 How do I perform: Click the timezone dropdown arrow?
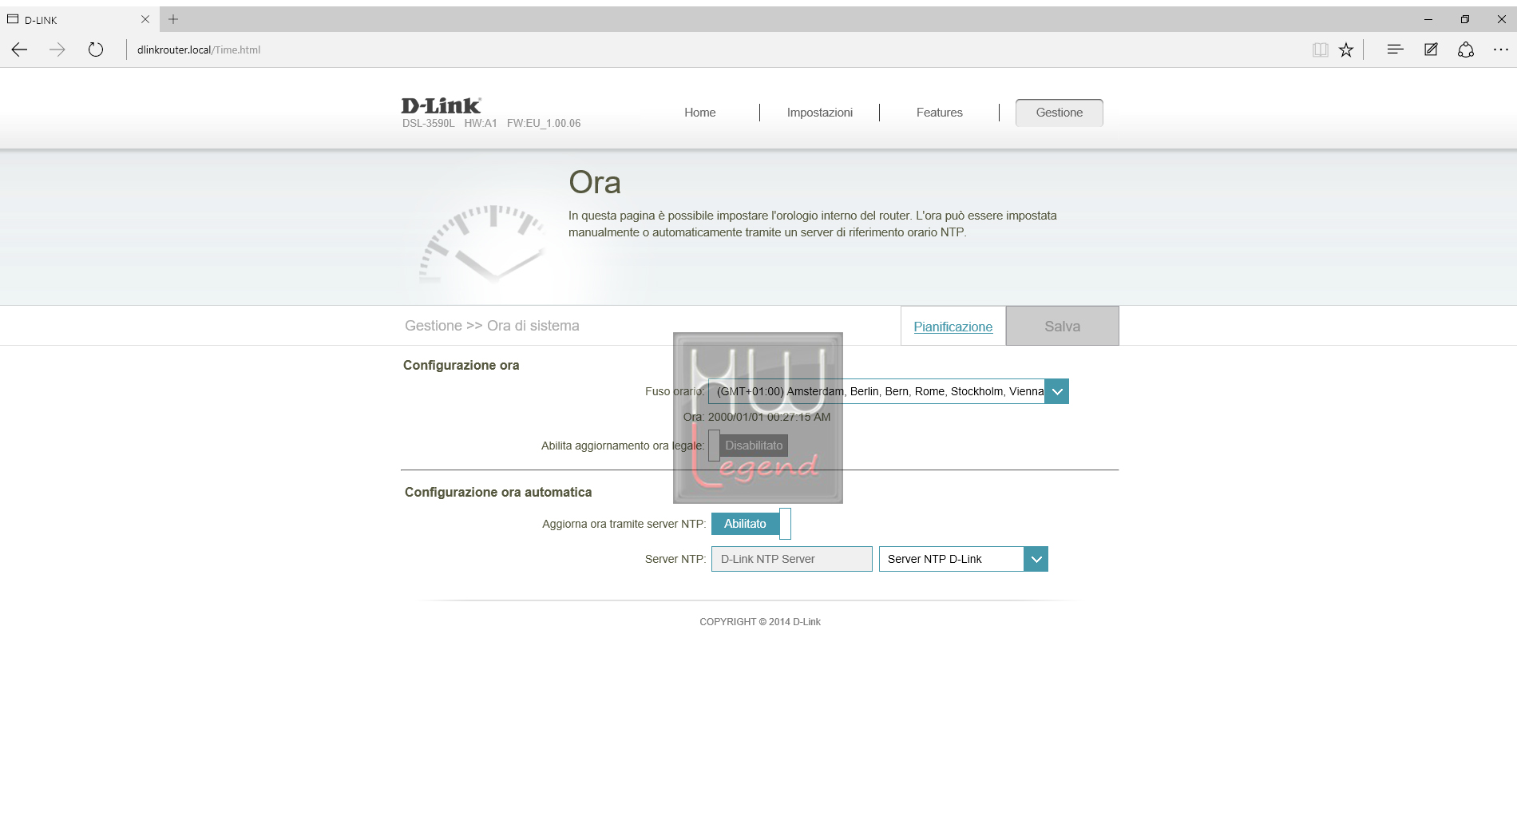tap(1057, 391)
